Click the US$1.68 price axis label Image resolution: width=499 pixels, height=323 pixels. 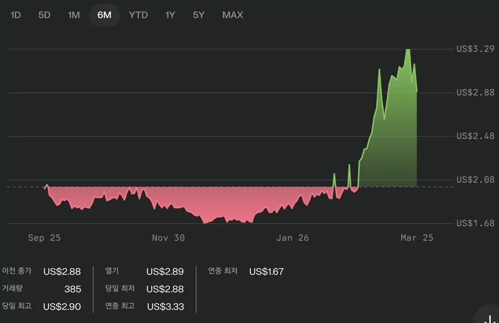[476, 223]
